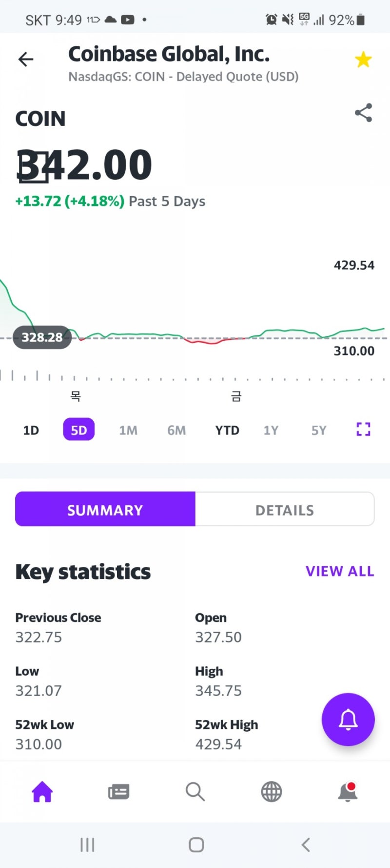Select the 5D chart range
The width and height of the screenshot is (390, 868).
(79, 430)
